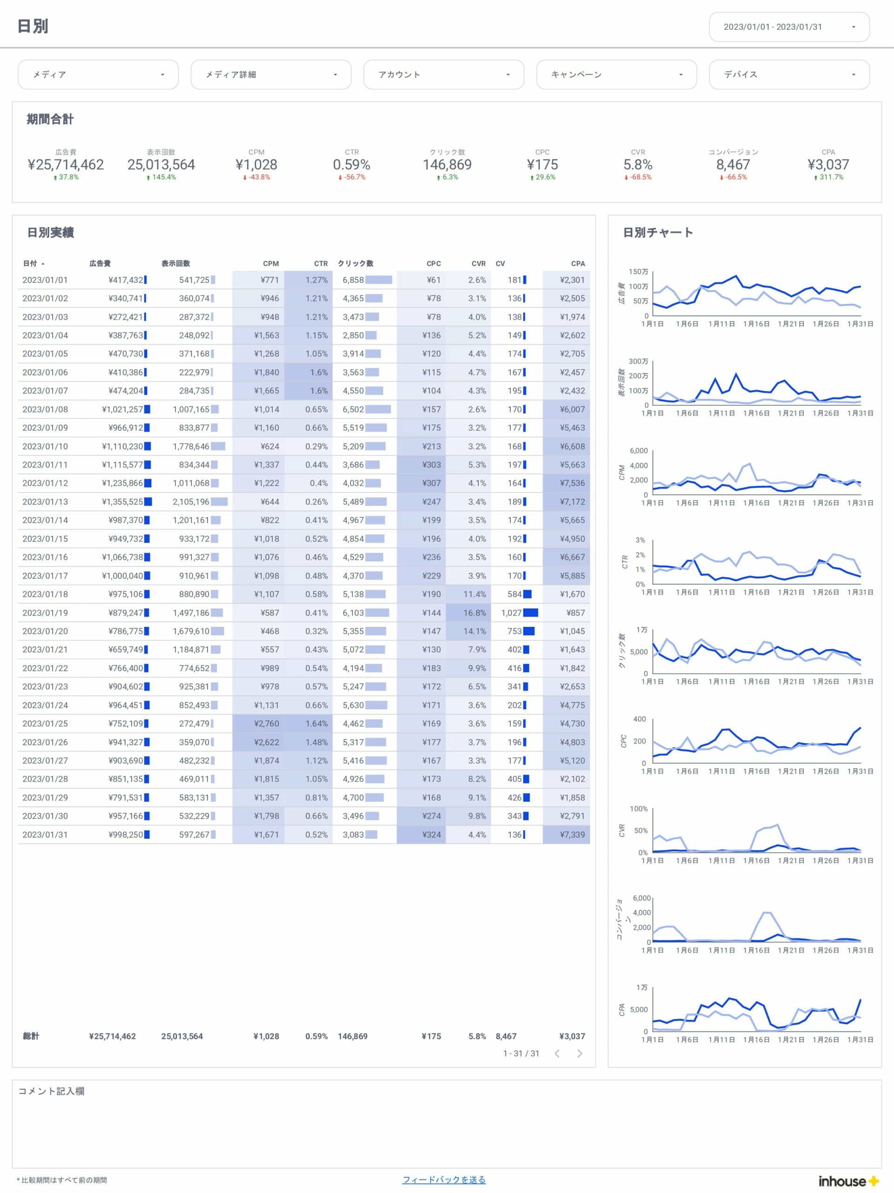This screenshot has height=1193, width=894.
Task: Click the next page arrow in table pagination
Action: 579,1053
